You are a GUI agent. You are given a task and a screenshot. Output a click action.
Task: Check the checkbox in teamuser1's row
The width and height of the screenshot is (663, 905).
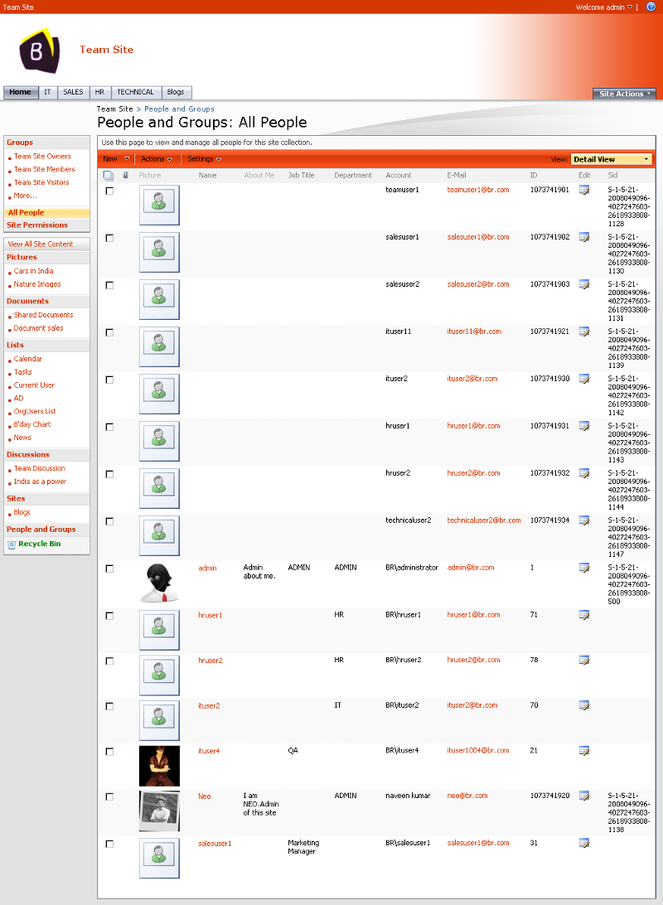click(109, 190)
